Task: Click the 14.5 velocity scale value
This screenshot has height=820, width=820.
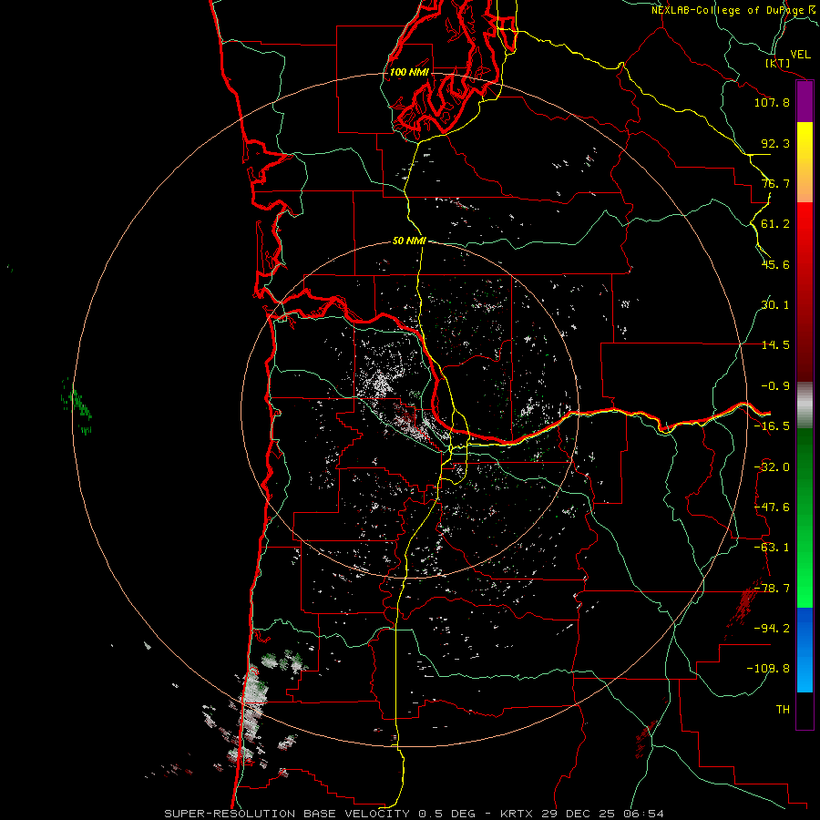Action: tap(775, 345)
